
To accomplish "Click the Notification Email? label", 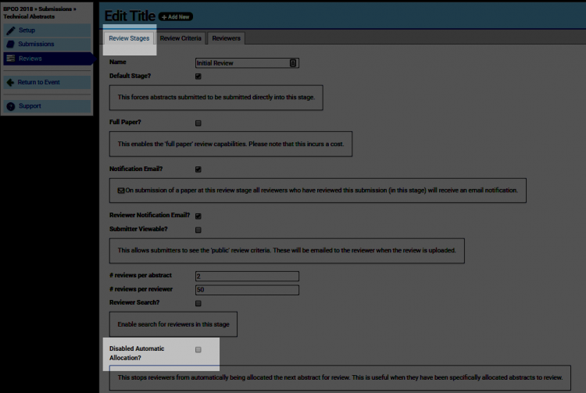I will click(x=136, y=169).
